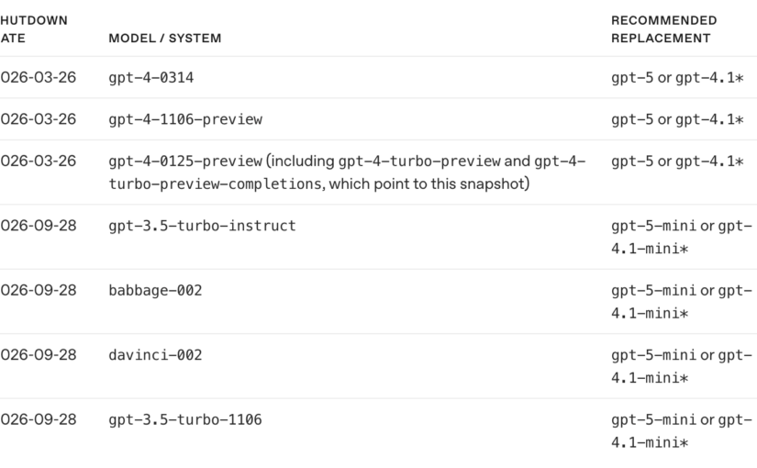Viewport: 757px width, 468px height.
Task: Select the shutdown date for gpt-3.5-turbo-instruct
Action: click(39, 226)
